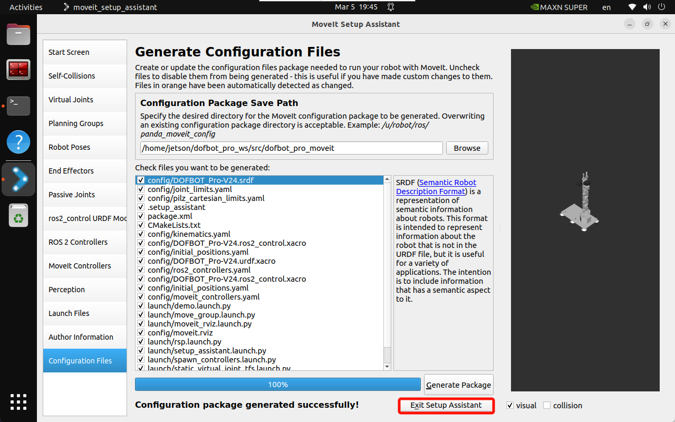Image resolution: width=675 pixels, height=422 pixels.
Task: Select launch/setup_assistant.launch.py row text
Action: pos(207,351)
